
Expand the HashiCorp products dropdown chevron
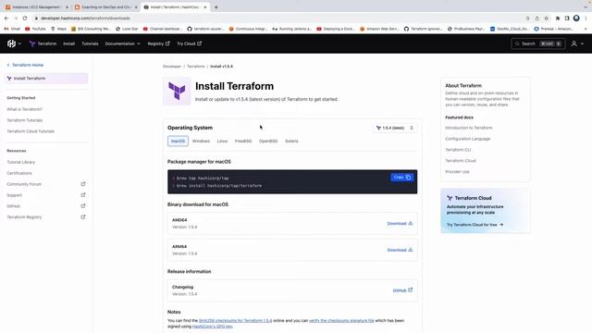[19, 43]
